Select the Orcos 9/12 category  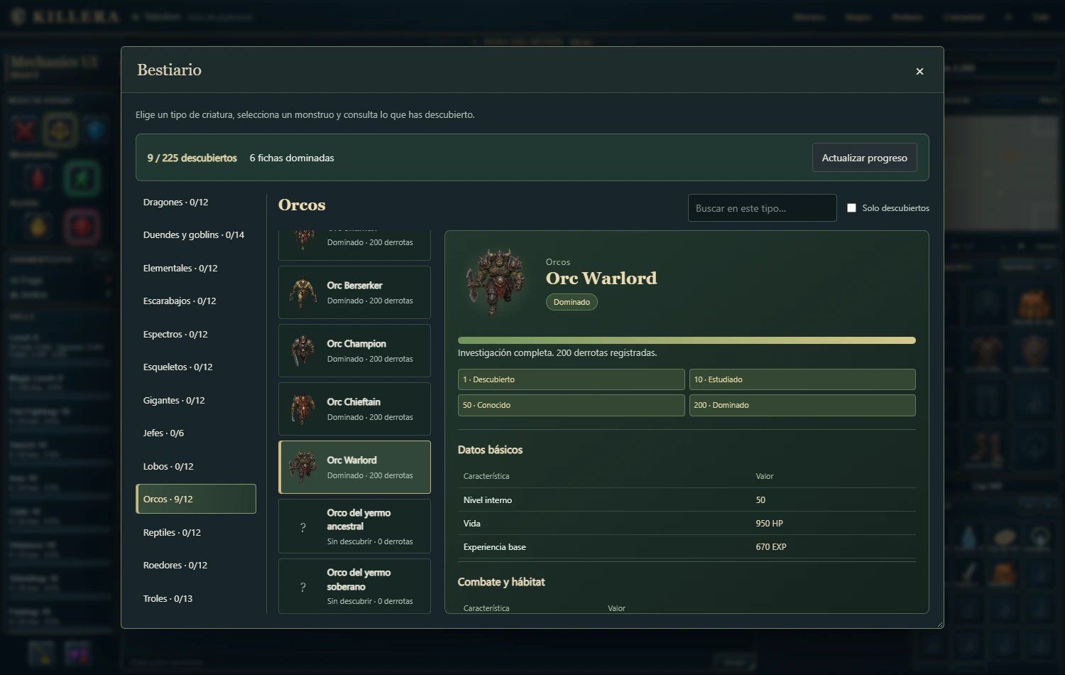click(x=196, y=499)
